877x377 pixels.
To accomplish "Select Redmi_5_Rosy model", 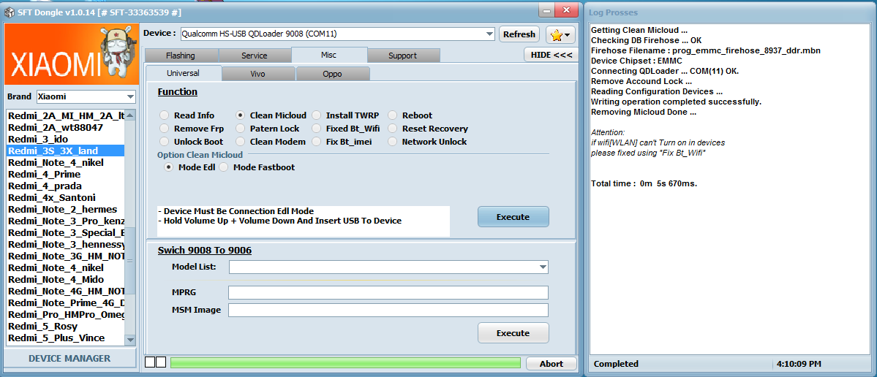I will [65, 326].
